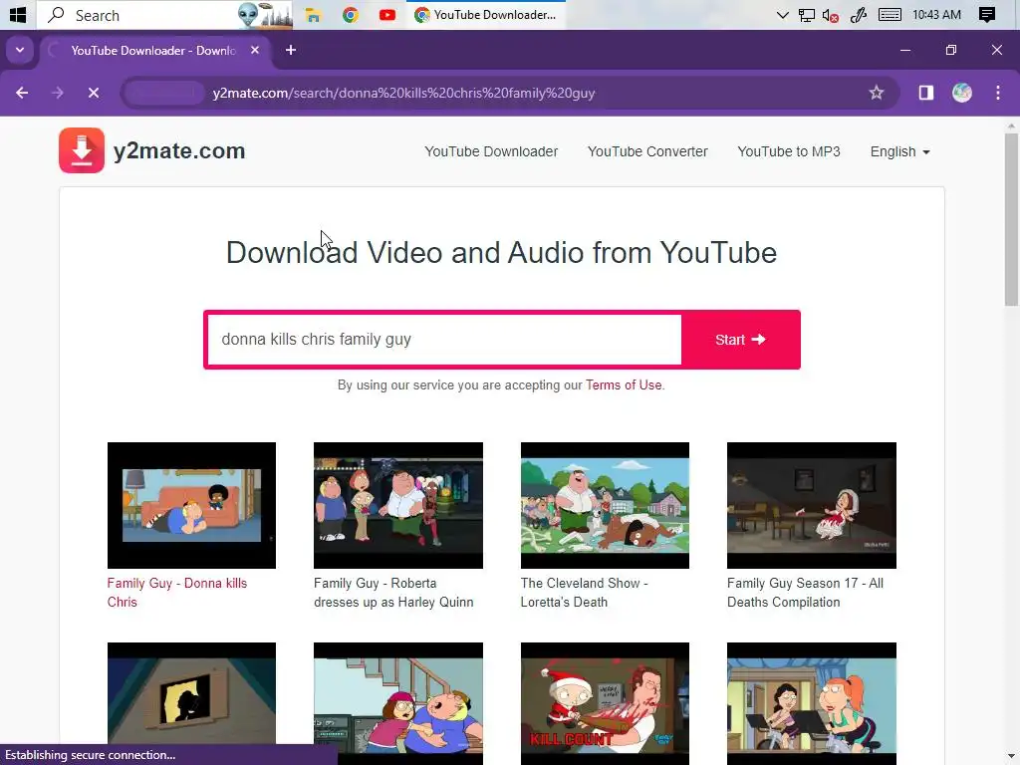Open the Windows Start menu

(x=18, y=14)
